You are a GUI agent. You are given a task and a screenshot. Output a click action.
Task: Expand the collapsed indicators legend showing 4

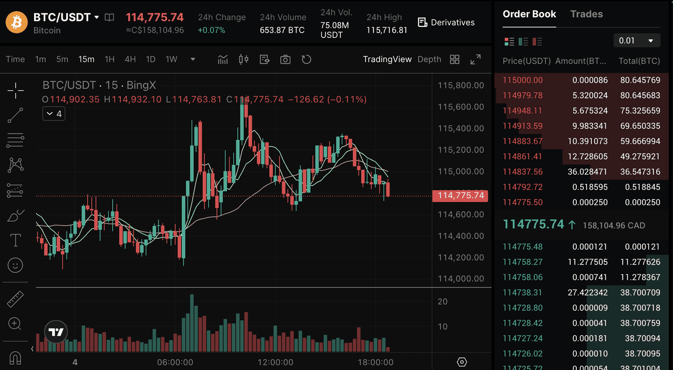click(x=54, y=114)
